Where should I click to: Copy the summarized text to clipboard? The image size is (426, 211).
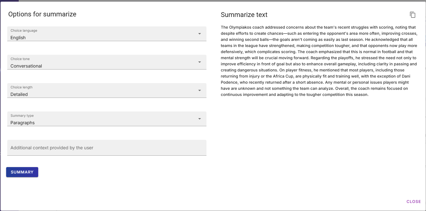pos(413,15)
